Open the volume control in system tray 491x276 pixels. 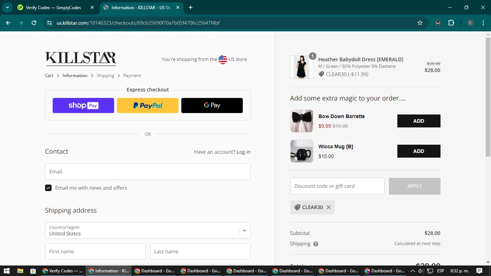click(421, 271)
